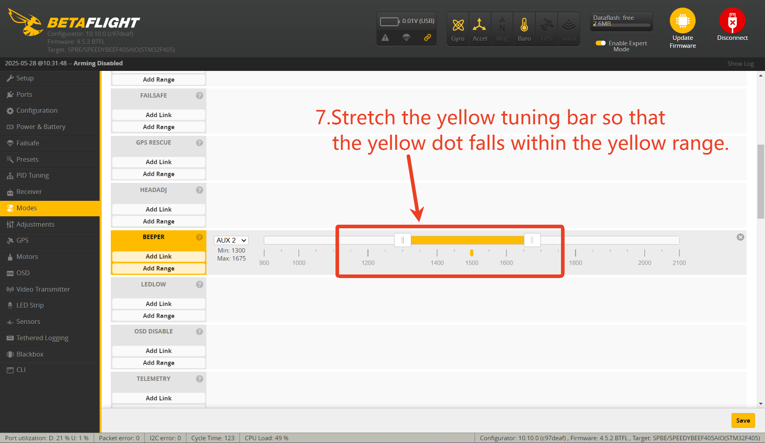Click Add Link under TELEMETRY

click(159, 398)
